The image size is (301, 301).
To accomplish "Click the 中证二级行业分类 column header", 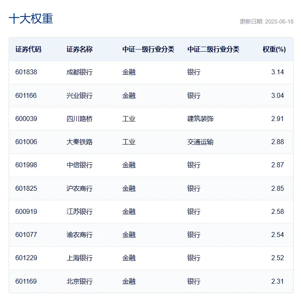I will click(x=213, y=49).
